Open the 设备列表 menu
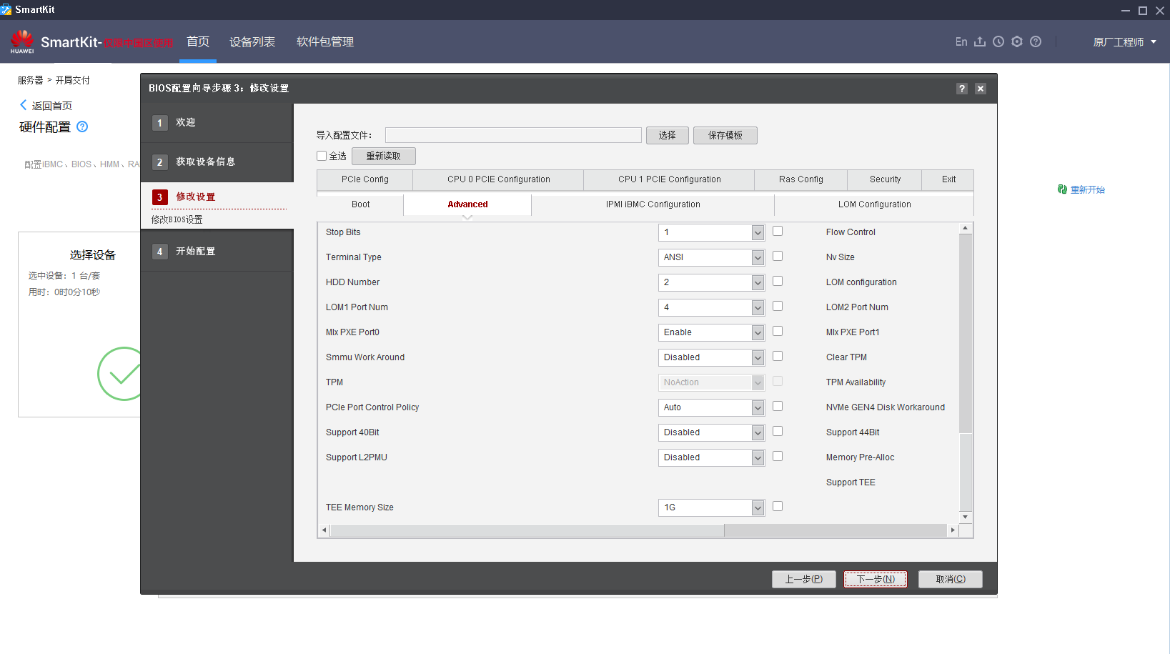This screenshot has width=1170, height=654. tap(252, 42)
